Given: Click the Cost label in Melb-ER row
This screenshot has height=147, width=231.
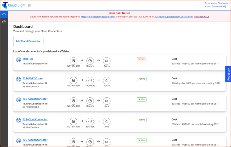Looking at the screenshot, I should coord(174,59).
